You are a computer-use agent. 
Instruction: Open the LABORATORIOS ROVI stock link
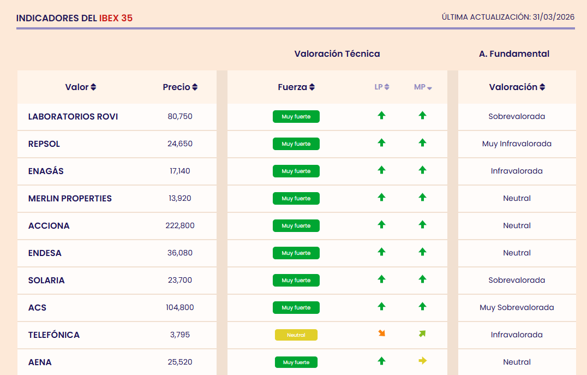pos(73,117)
